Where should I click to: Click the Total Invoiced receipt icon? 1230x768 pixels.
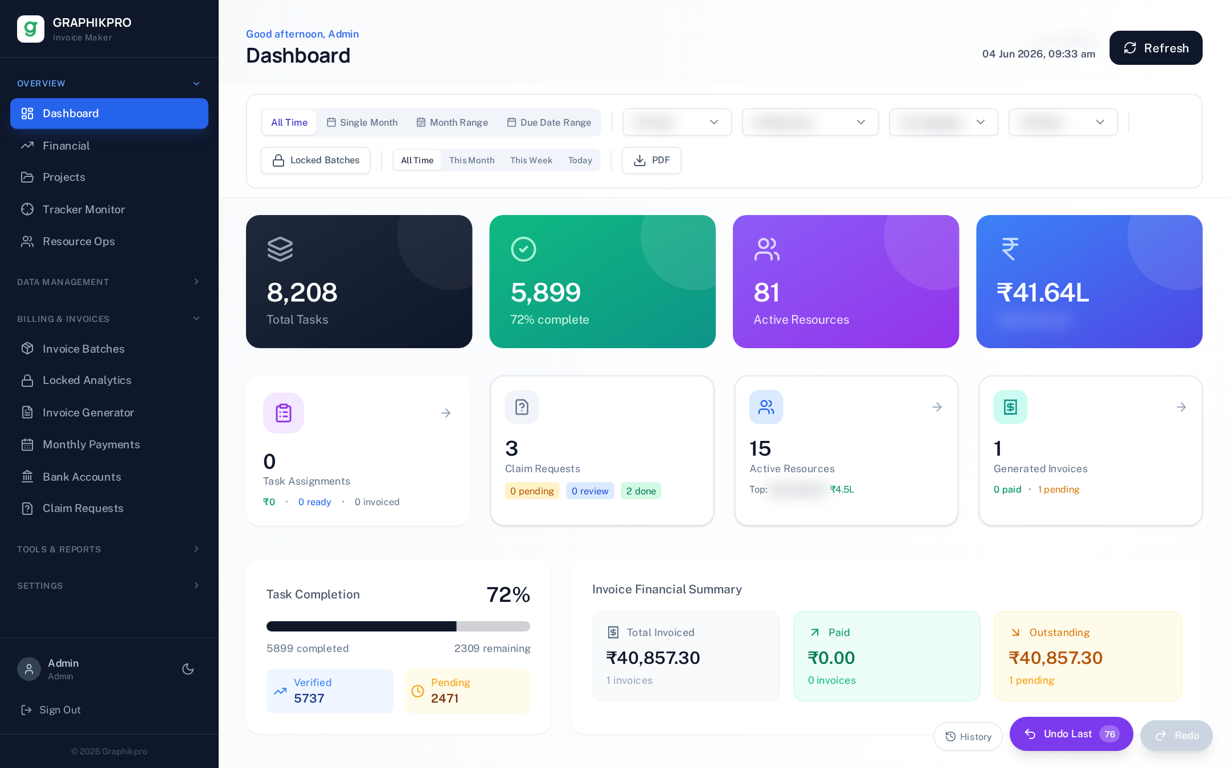point(613,633)
